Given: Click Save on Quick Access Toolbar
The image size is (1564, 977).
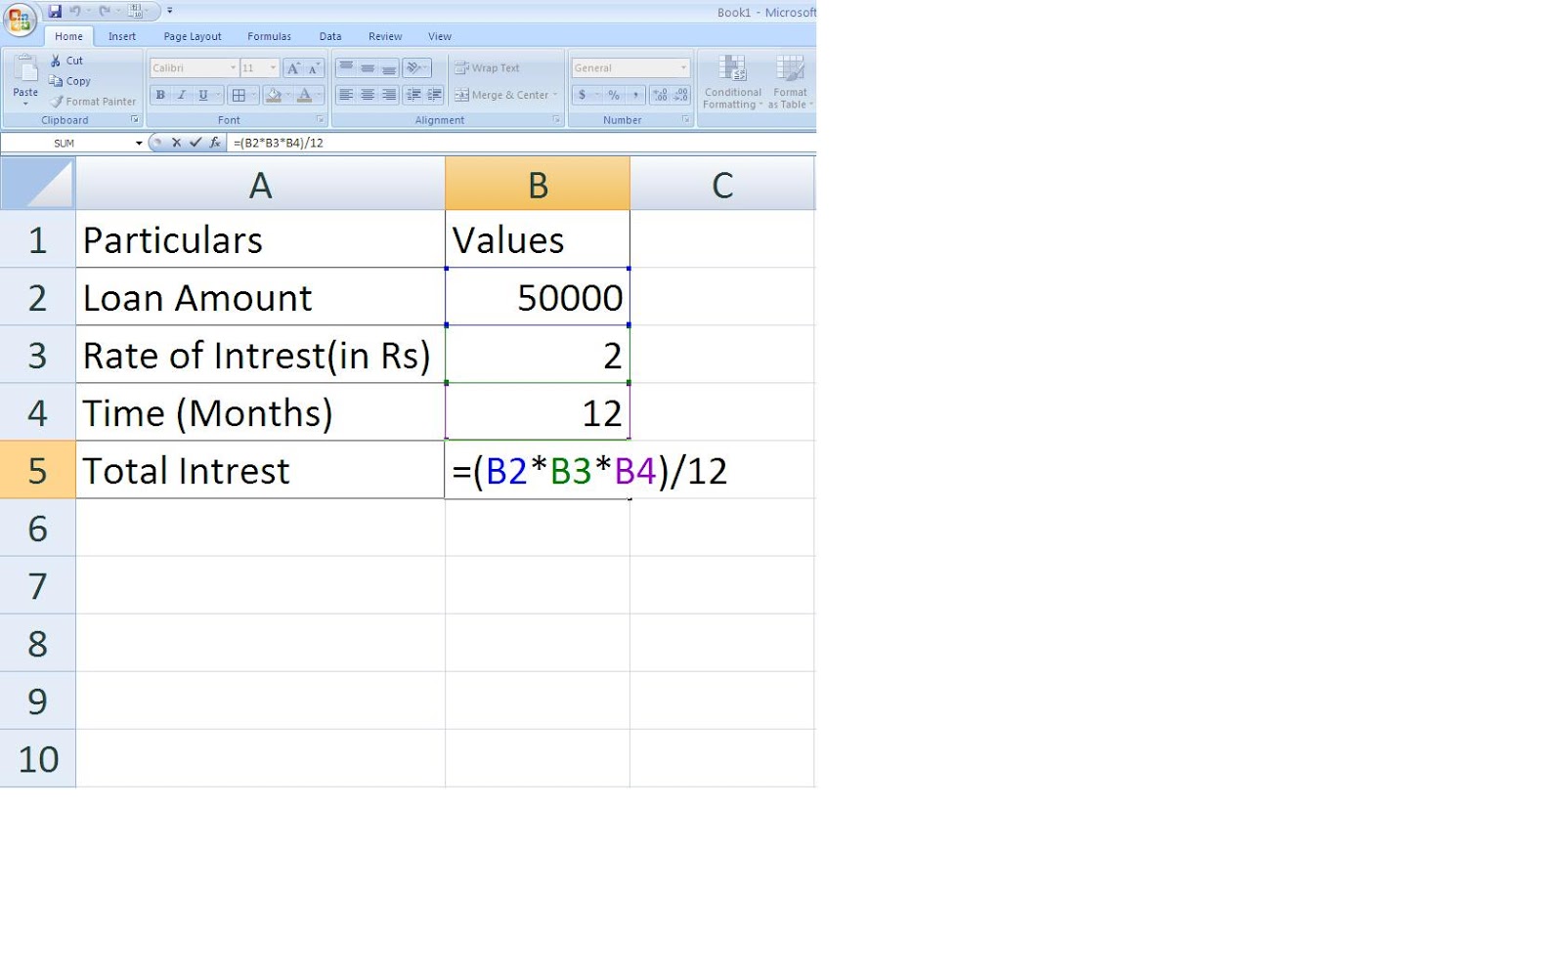Looking at the screenshot, I should [55, 11].
